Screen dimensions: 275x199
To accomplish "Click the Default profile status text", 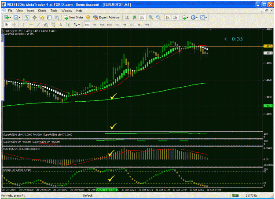I will (88, 195).
